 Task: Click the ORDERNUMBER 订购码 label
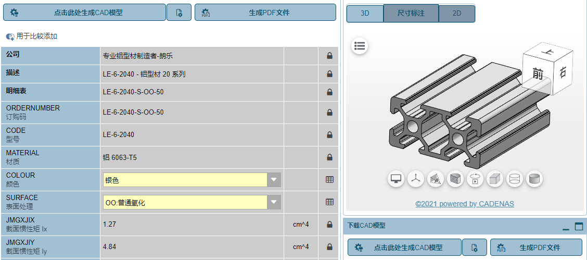(x=33, y=113)
